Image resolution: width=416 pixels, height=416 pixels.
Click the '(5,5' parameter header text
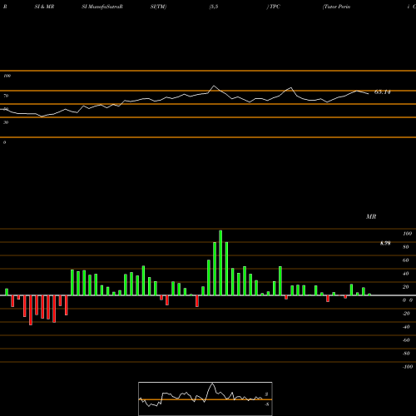pyautogui.click(x=214, y=7)
